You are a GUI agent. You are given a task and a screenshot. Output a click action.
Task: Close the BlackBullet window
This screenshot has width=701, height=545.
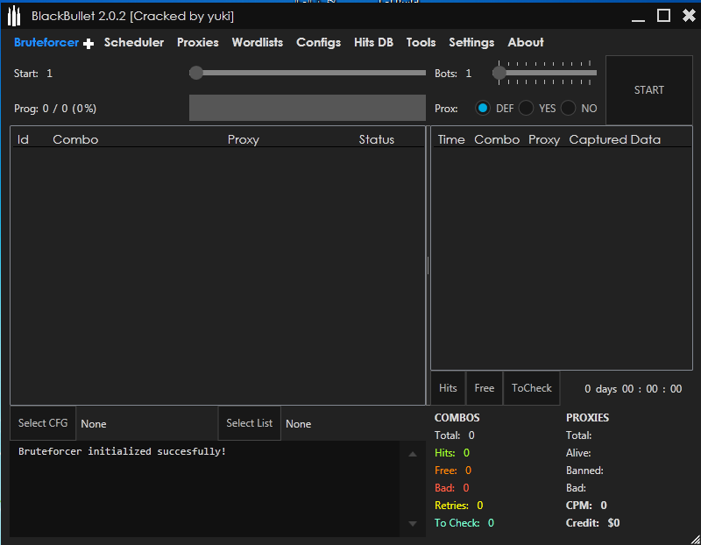click(689, 16)
